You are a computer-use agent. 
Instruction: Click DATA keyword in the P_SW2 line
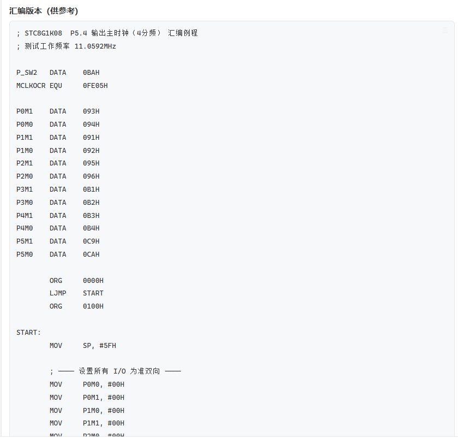coord(58,73)
